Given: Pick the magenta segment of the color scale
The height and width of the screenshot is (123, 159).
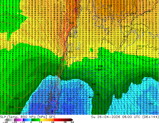Looking at the screenshot, I should (20, 120).
